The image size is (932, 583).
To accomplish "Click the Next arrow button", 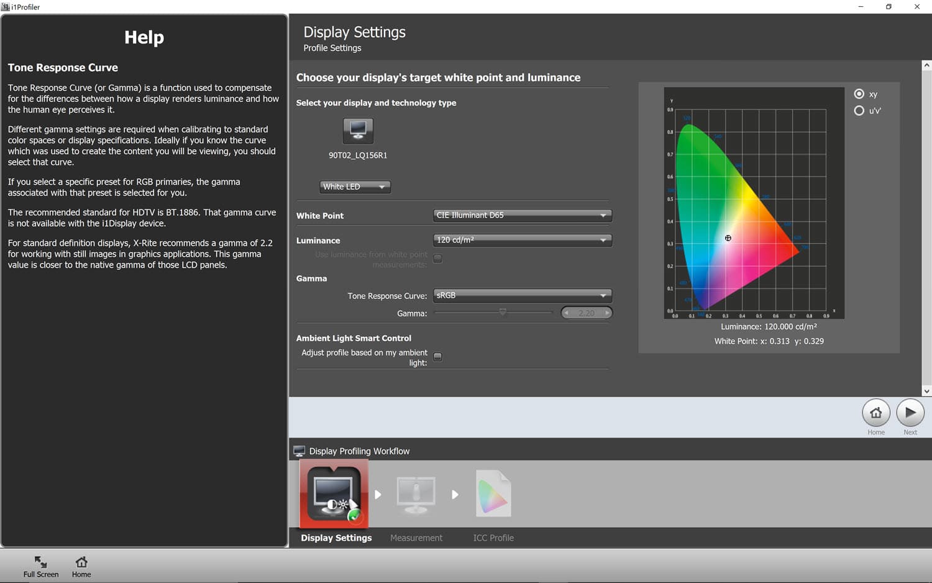I will [x=910, y=413].
